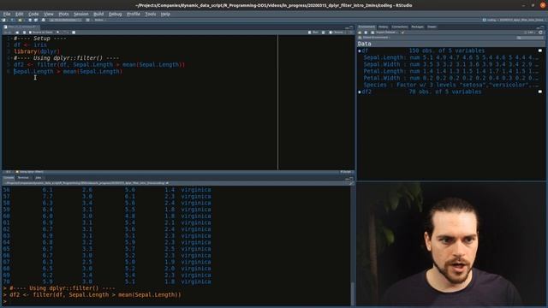Collapse the Using dplyr::filter() section fold arrow
548x308 pixels.
pyautogui.click(x=11, y=58)
